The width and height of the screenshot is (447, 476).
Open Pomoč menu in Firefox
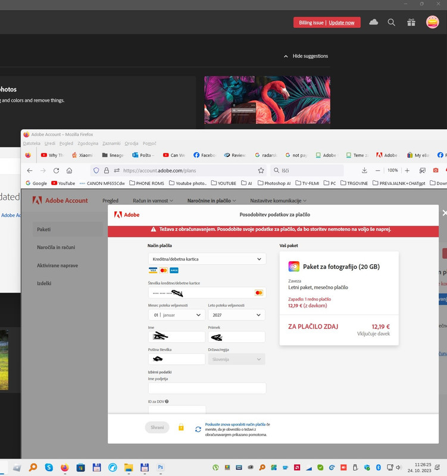[x=149, y=143]
